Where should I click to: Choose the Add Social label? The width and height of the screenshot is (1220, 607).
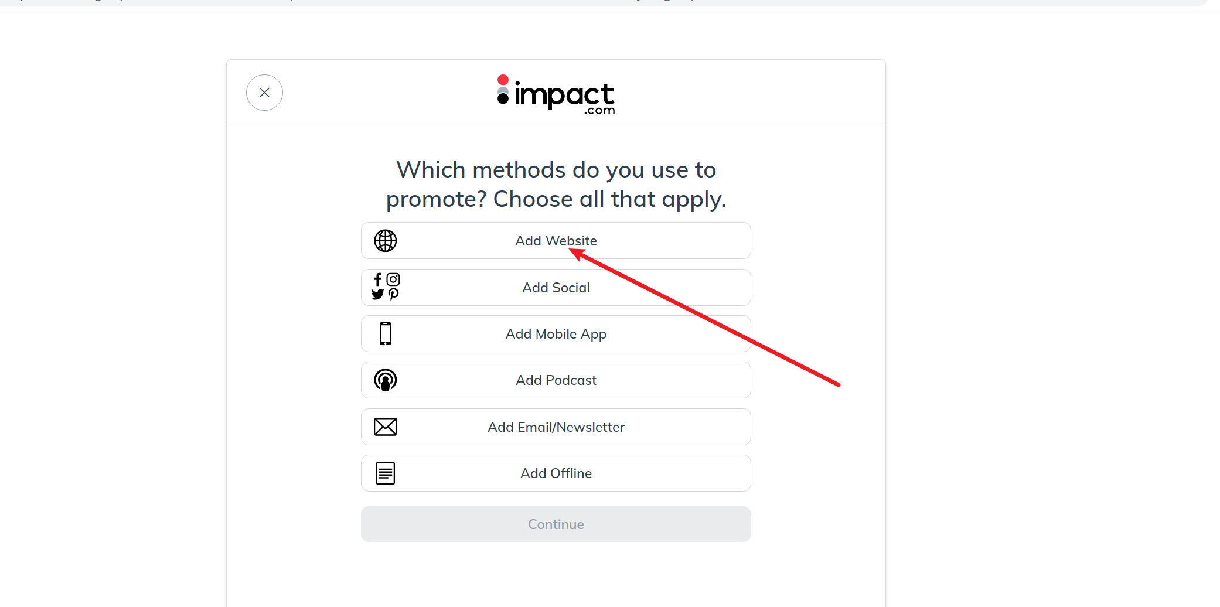pos(556,288)
